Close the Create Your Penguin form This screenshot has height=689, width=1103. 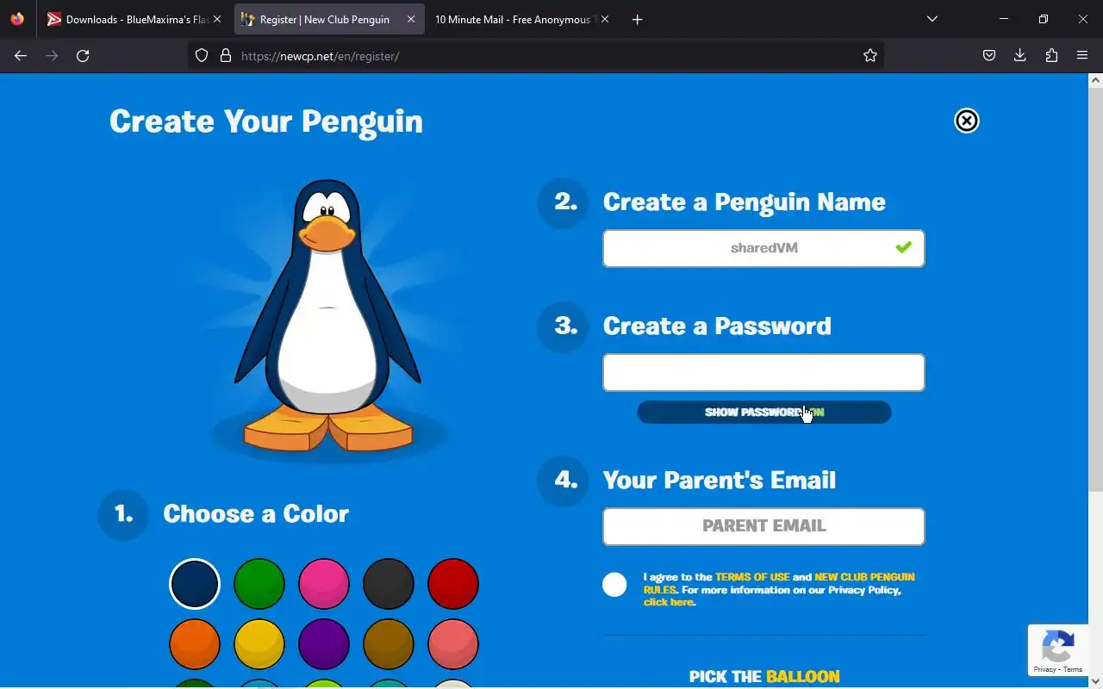click(x=967, y=121)
